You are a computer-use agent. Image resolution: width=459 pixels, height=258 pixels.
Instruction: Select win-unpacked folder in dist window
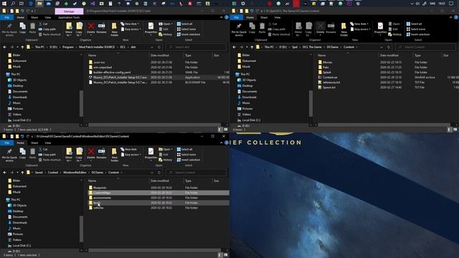(103, 67)
